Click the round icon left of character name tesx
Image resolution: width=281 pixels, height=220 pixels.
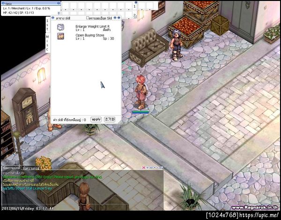[3, 3]
